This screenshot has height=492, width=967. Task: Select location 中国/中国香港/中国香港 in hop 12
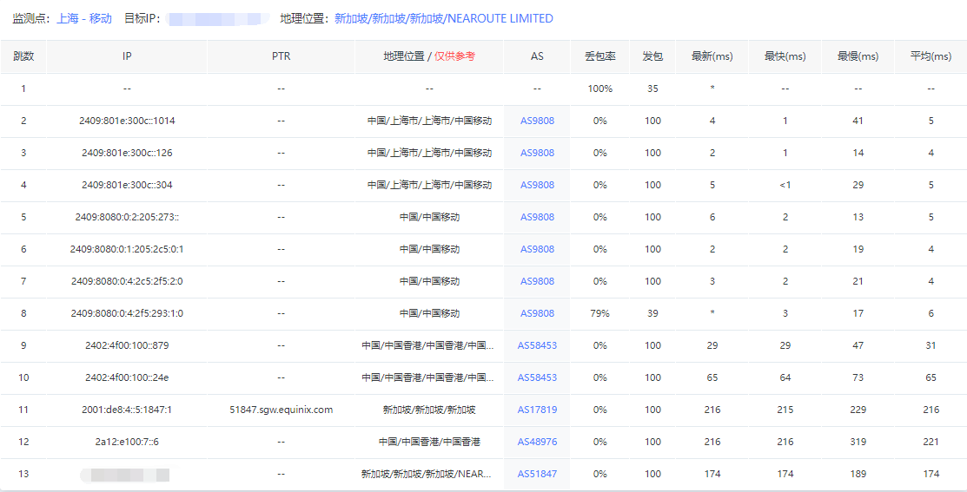[x=429, y=442]
